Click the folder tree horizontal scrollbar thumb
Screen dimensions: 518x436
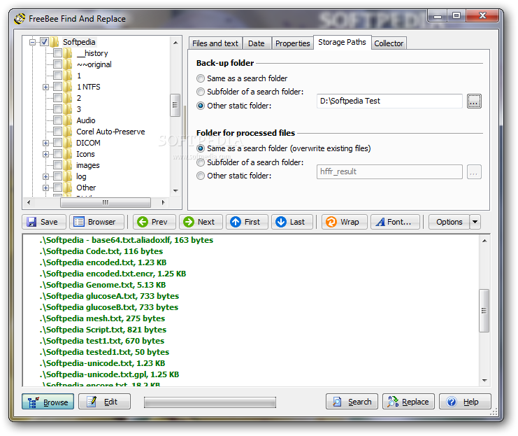tap(106, 202)
